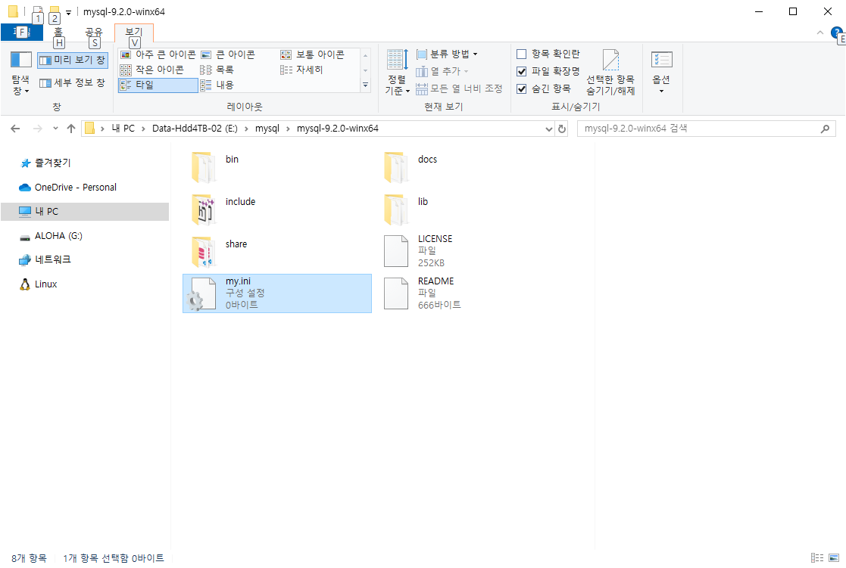This screenshot has height=568, width=846.
Task: Select the LICENSE file icon
Action: click(x=395, y=251)
